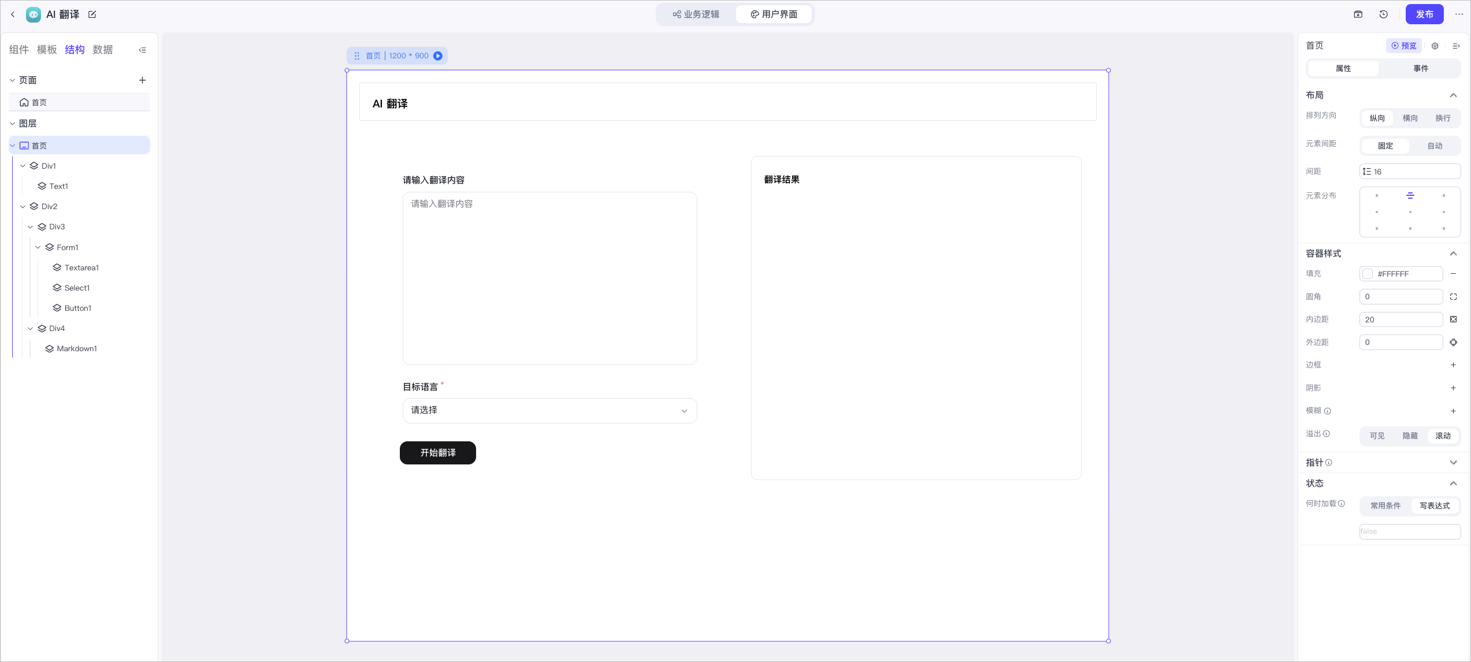Switch to the 业务逻辑 tab
This screenshot has height=662, width=1471.
(x=696, y=14)
